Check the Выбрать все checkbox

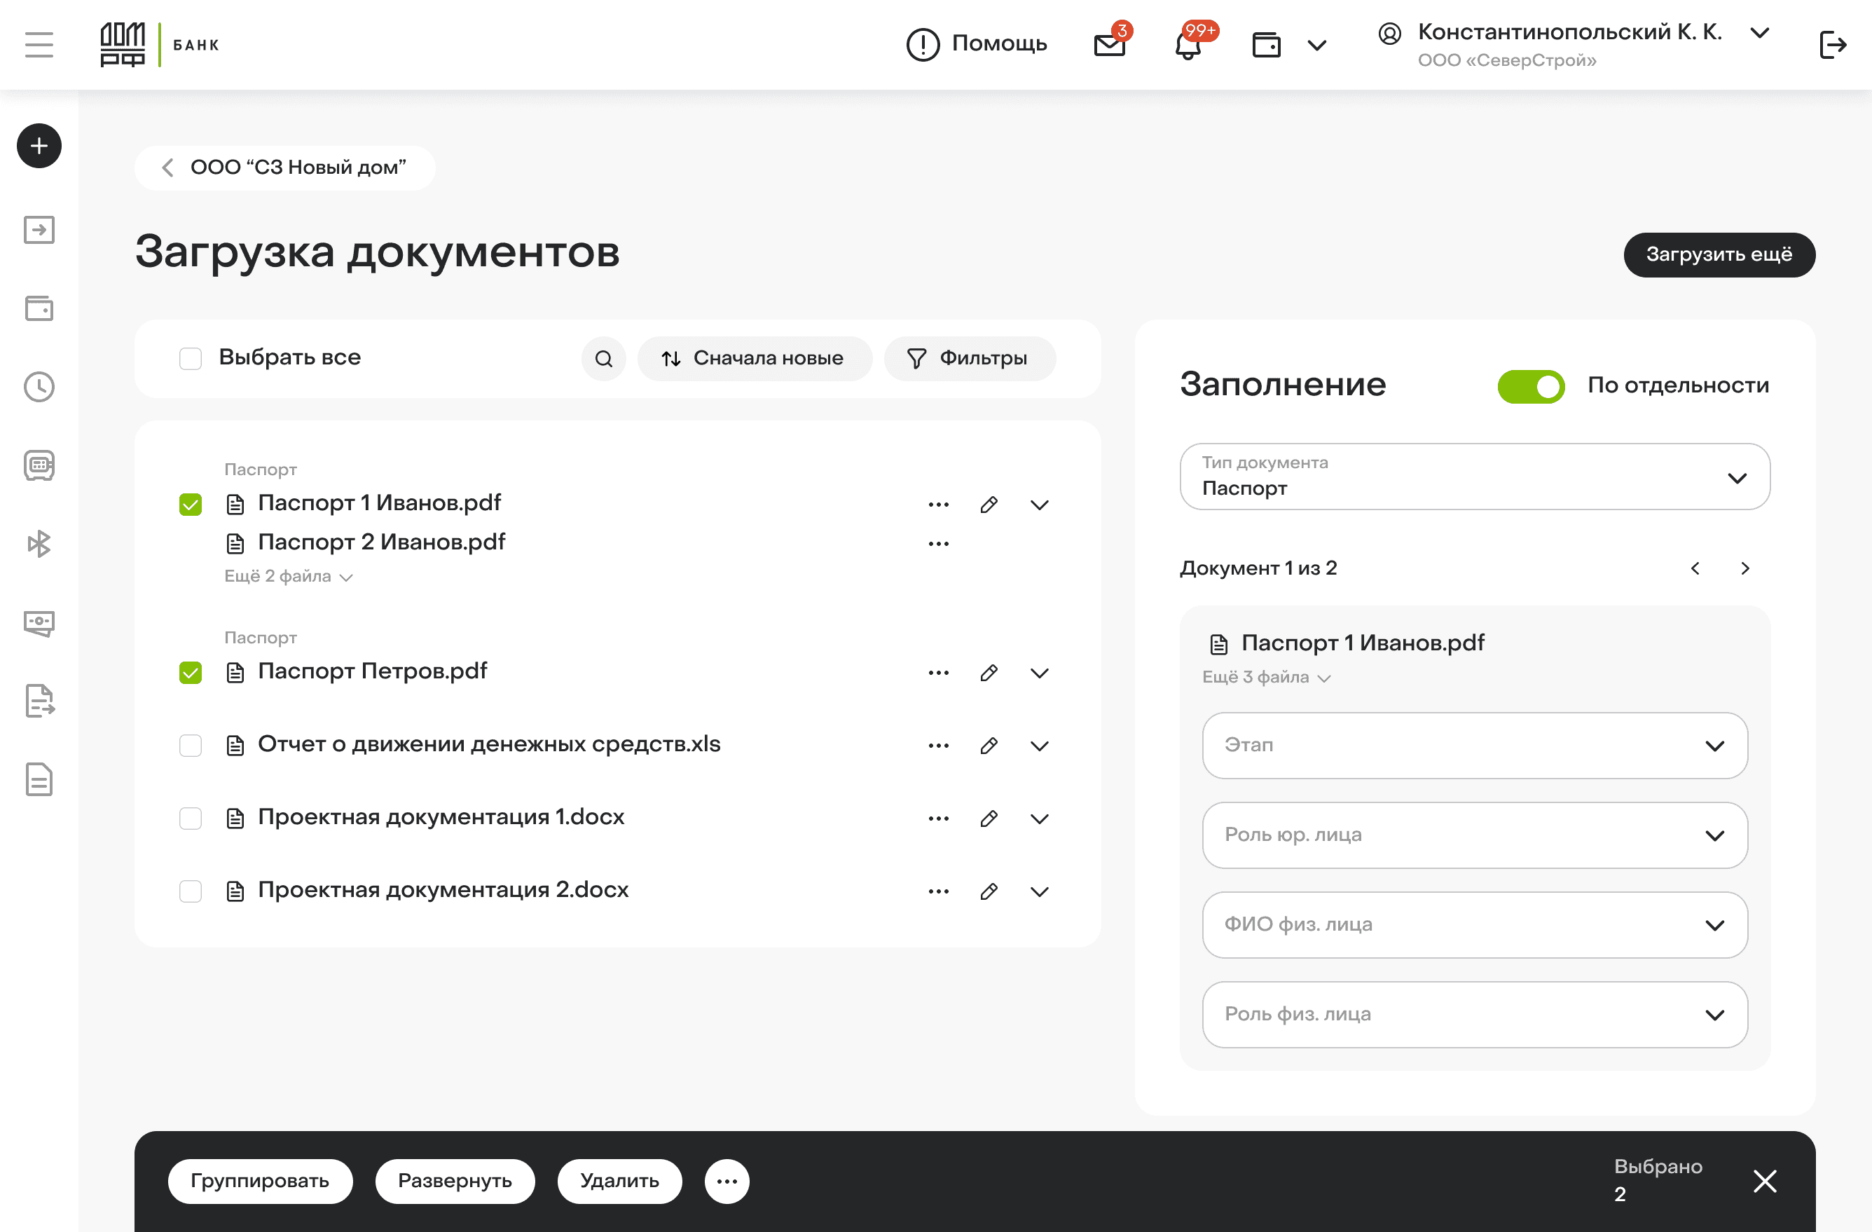point(191,359)
